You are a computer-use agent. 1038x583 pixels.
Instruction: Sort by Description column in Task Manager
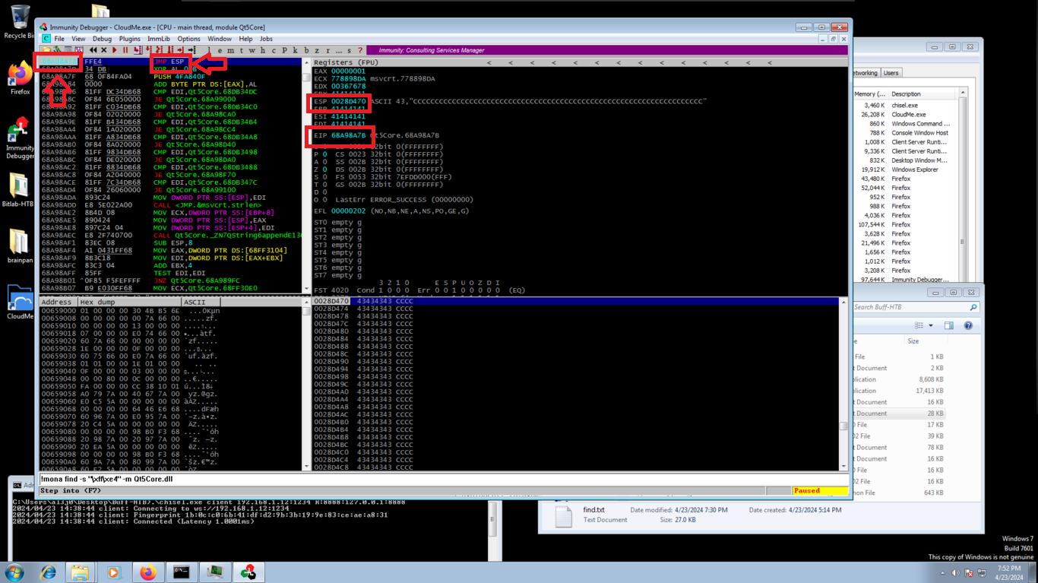(x=922, y=94)
